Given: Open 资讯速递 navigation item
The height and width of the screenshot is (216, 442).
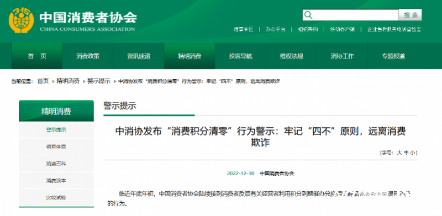Looking at the screenshot, I should (139, 56).
